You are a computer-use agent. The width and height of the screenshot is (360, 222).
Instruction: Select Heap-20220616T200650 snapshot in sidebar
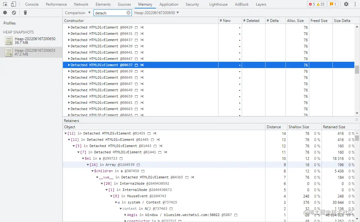click(31, 40)
